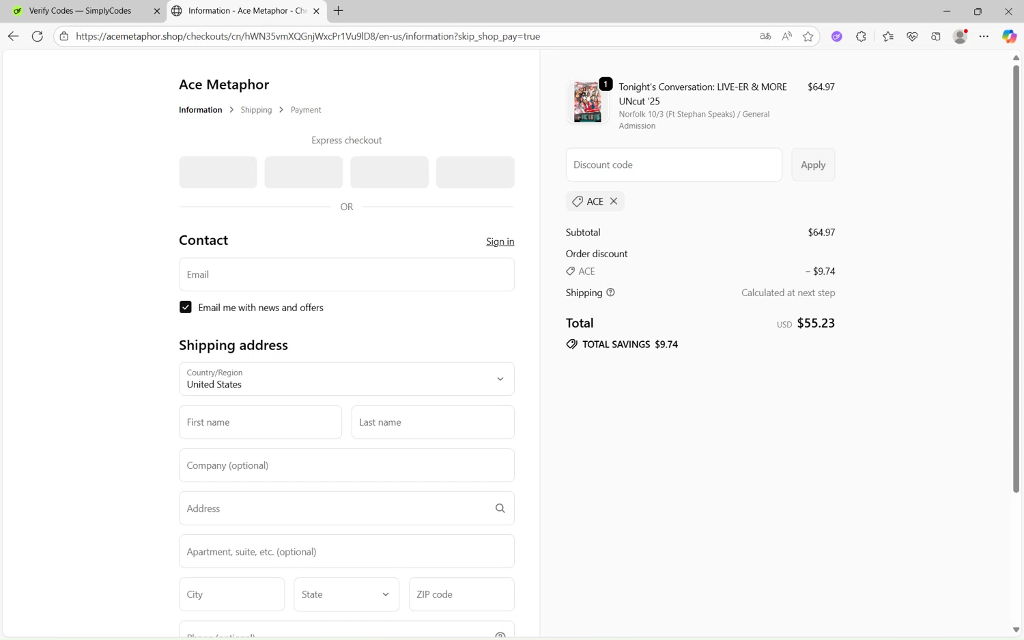The width and height of the screenshot is (1024, 640).
Task: Switch to Verify Codes SimplyCodes tab
Action: coord(81,11)
